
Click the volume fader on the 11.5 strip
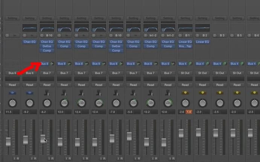click(8, 142)
